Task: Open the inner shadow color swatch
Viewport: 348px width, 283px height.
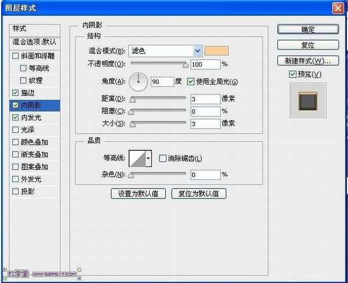Action: click(217, 51)
